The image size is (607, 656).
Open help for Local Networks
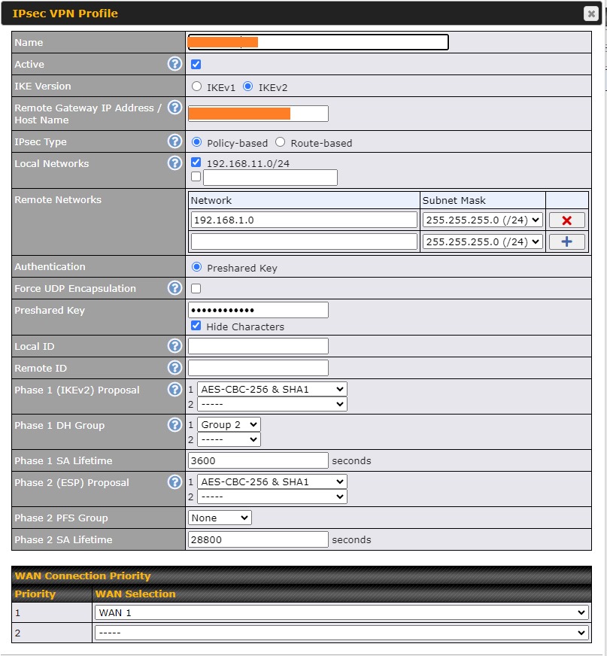pos(175,162)
